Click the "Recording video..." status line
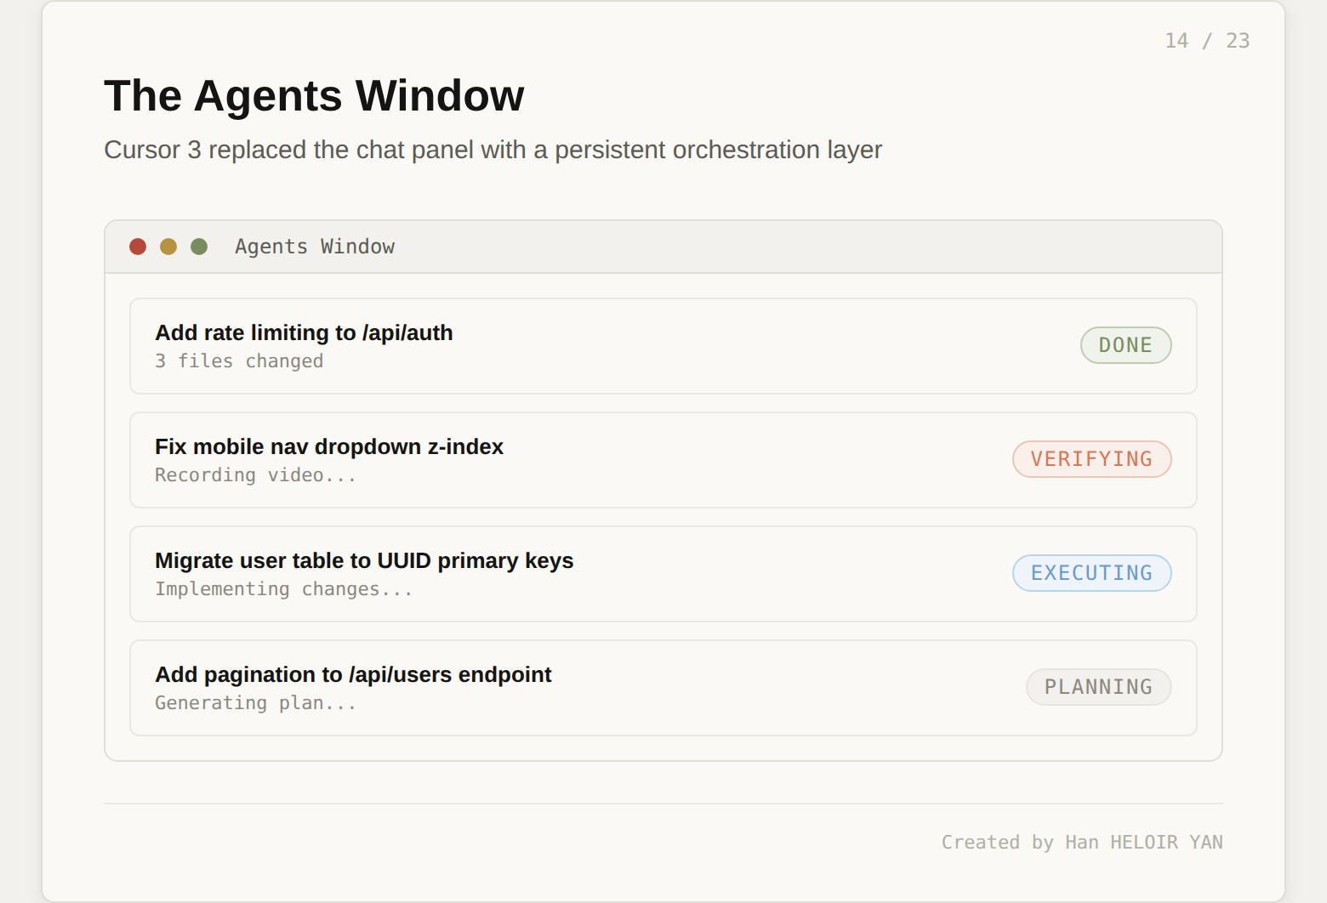The image size is (1327, 903). [x=255, y=475]
